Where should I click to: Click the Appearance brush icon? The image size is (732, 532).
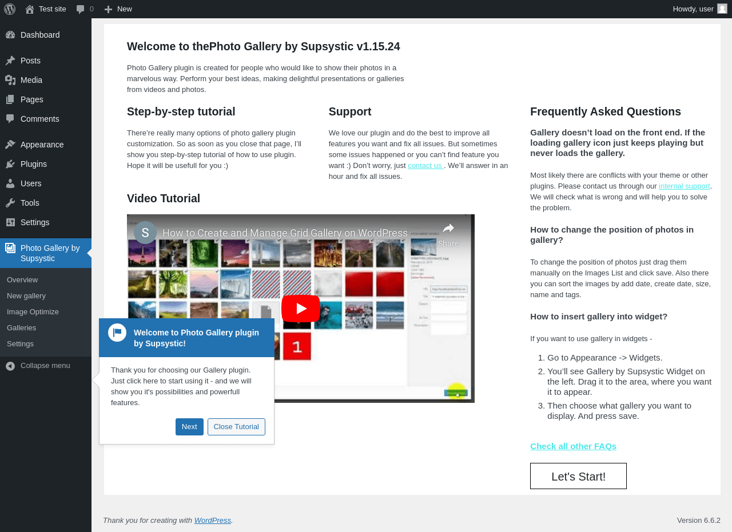coord(10,145)
